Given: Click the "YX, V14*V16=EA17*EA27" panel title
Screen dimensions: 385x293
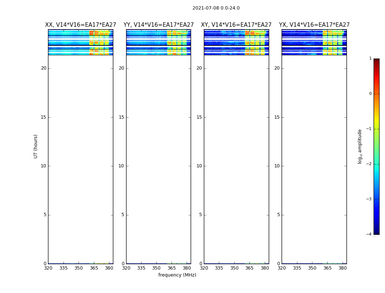Looking at the screenshot, I should pos(314,25).
